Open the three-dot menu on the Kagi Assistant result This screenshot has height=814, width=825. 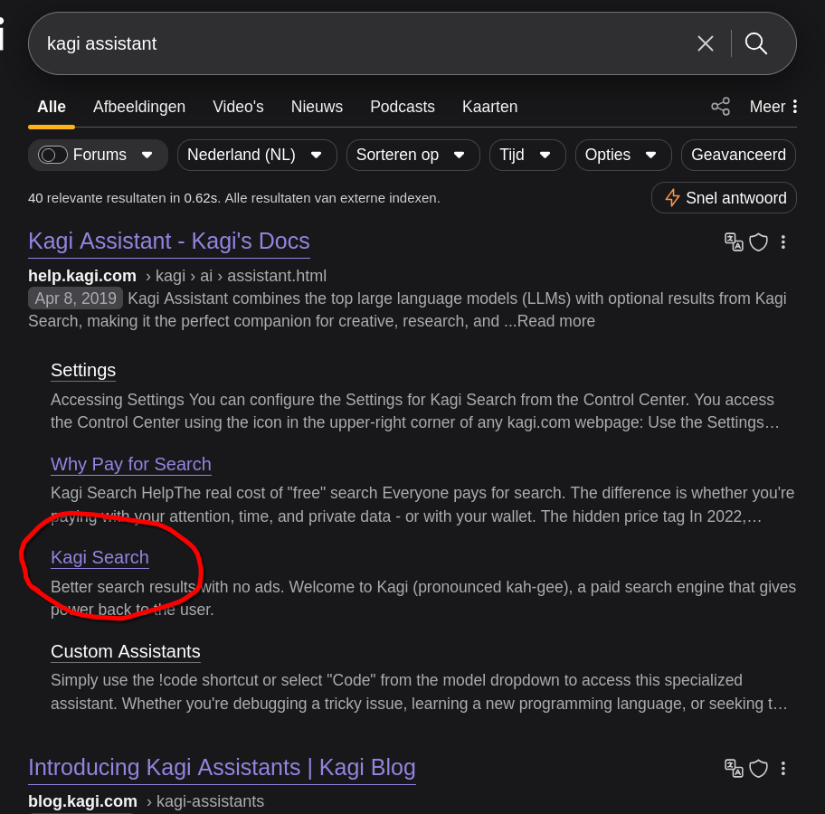point(783,241)
